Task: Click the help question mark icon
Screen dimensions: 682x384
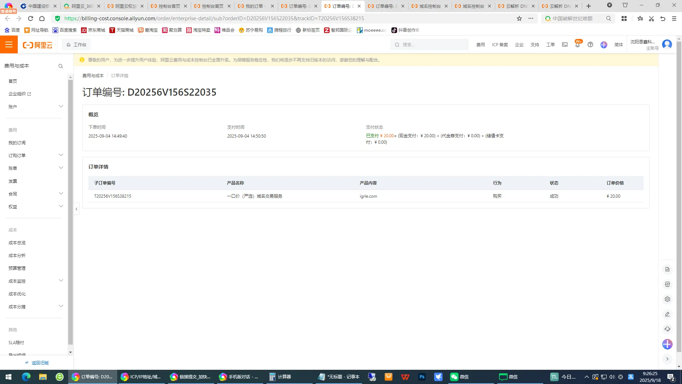Action: (x=590, y=44)
